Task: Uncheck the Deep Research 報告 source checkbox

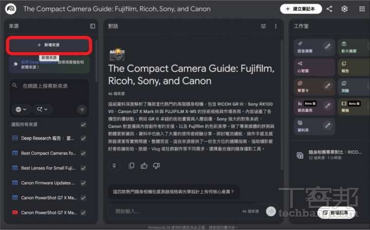Action: coord(83,138)
